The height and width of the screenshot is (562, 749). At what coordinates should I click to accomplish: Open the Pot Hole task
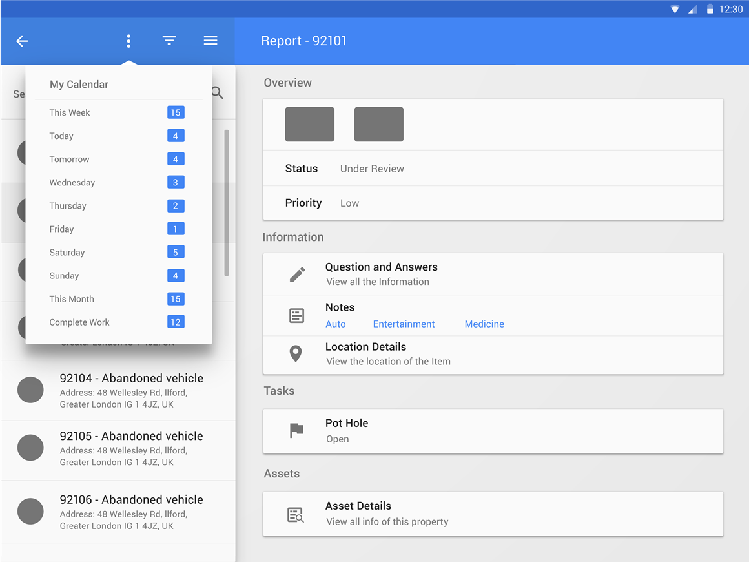point(493,431)
